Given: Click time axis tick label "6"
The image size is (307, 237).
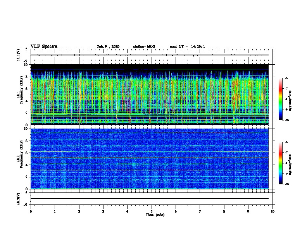Looking at the screenshot, I should click(176, 211).
